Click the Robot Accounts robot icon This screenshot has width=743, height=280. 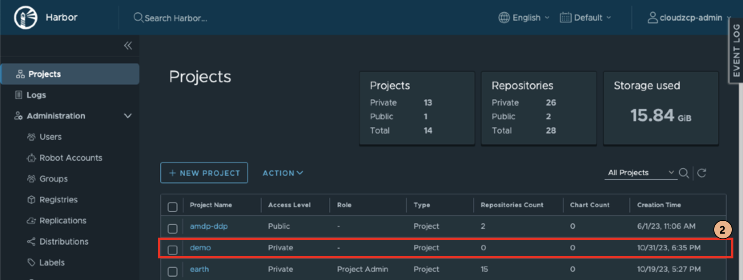point(31,158)
